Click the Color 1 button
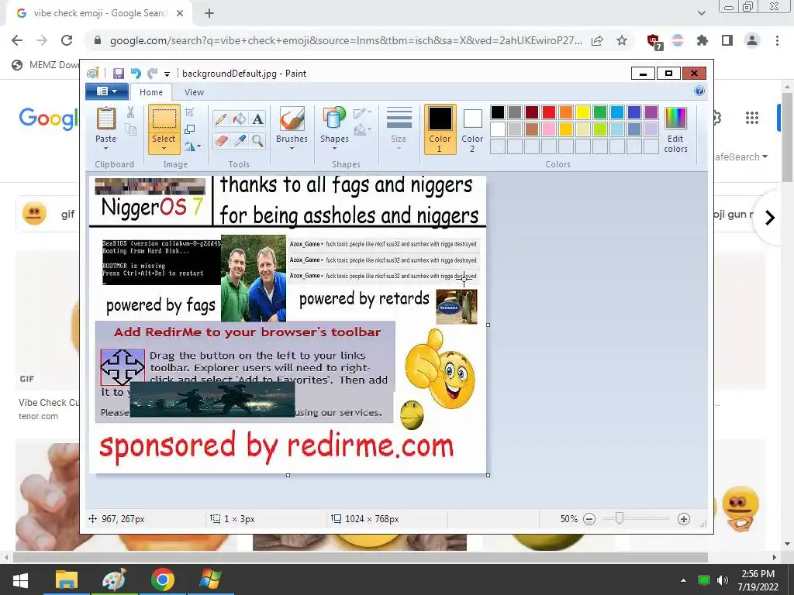 pyautogui.click(x=440, y=129)
